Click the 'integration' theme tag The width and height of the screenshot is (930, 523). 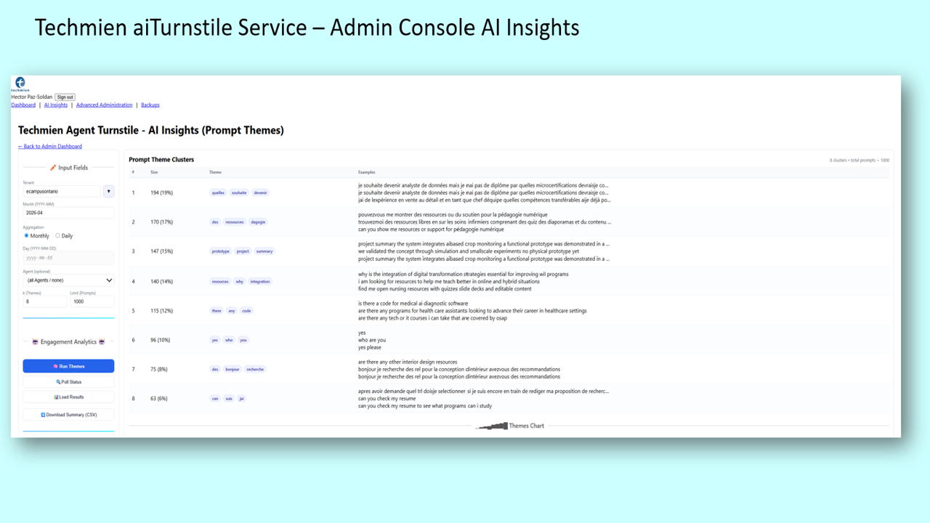pos(260,282)
